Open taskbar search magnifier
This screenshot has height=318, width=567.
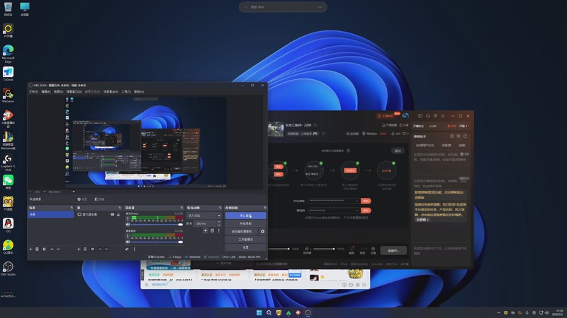coord(269,312)
